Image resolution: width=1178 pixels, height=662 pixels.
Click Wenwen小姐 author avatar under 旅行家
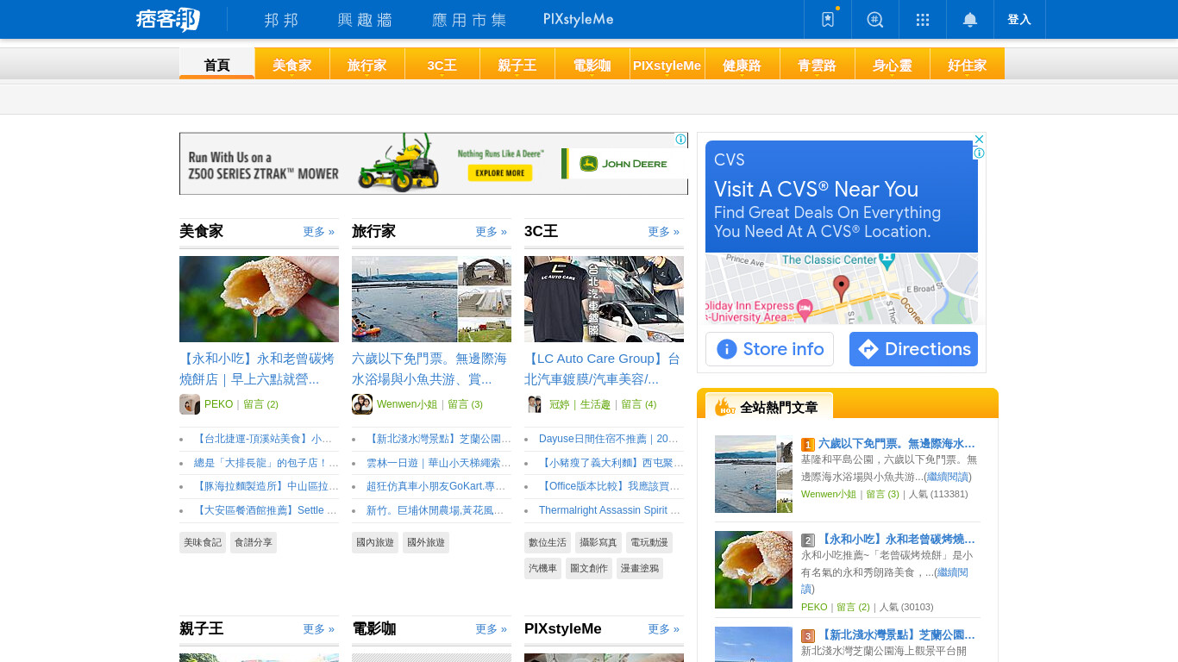point(362,404)
